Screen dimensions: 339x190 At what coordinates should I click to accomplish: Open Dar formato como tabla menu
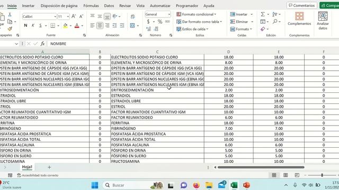(x=199, y=22)
